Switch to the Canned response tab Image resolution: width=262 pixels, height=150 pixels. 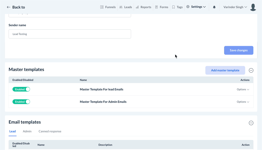click(x=50, y=131)
